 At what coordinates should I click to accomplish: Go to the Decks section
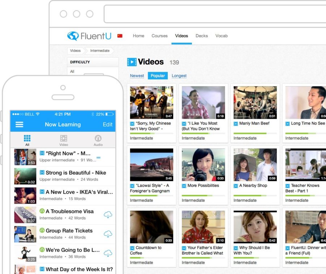tap(202, 36)
